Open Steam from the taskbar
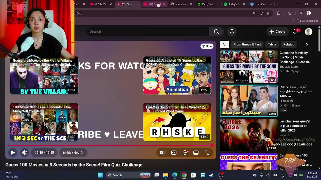This screenshot has width=321, height=180. click(211, 175)
